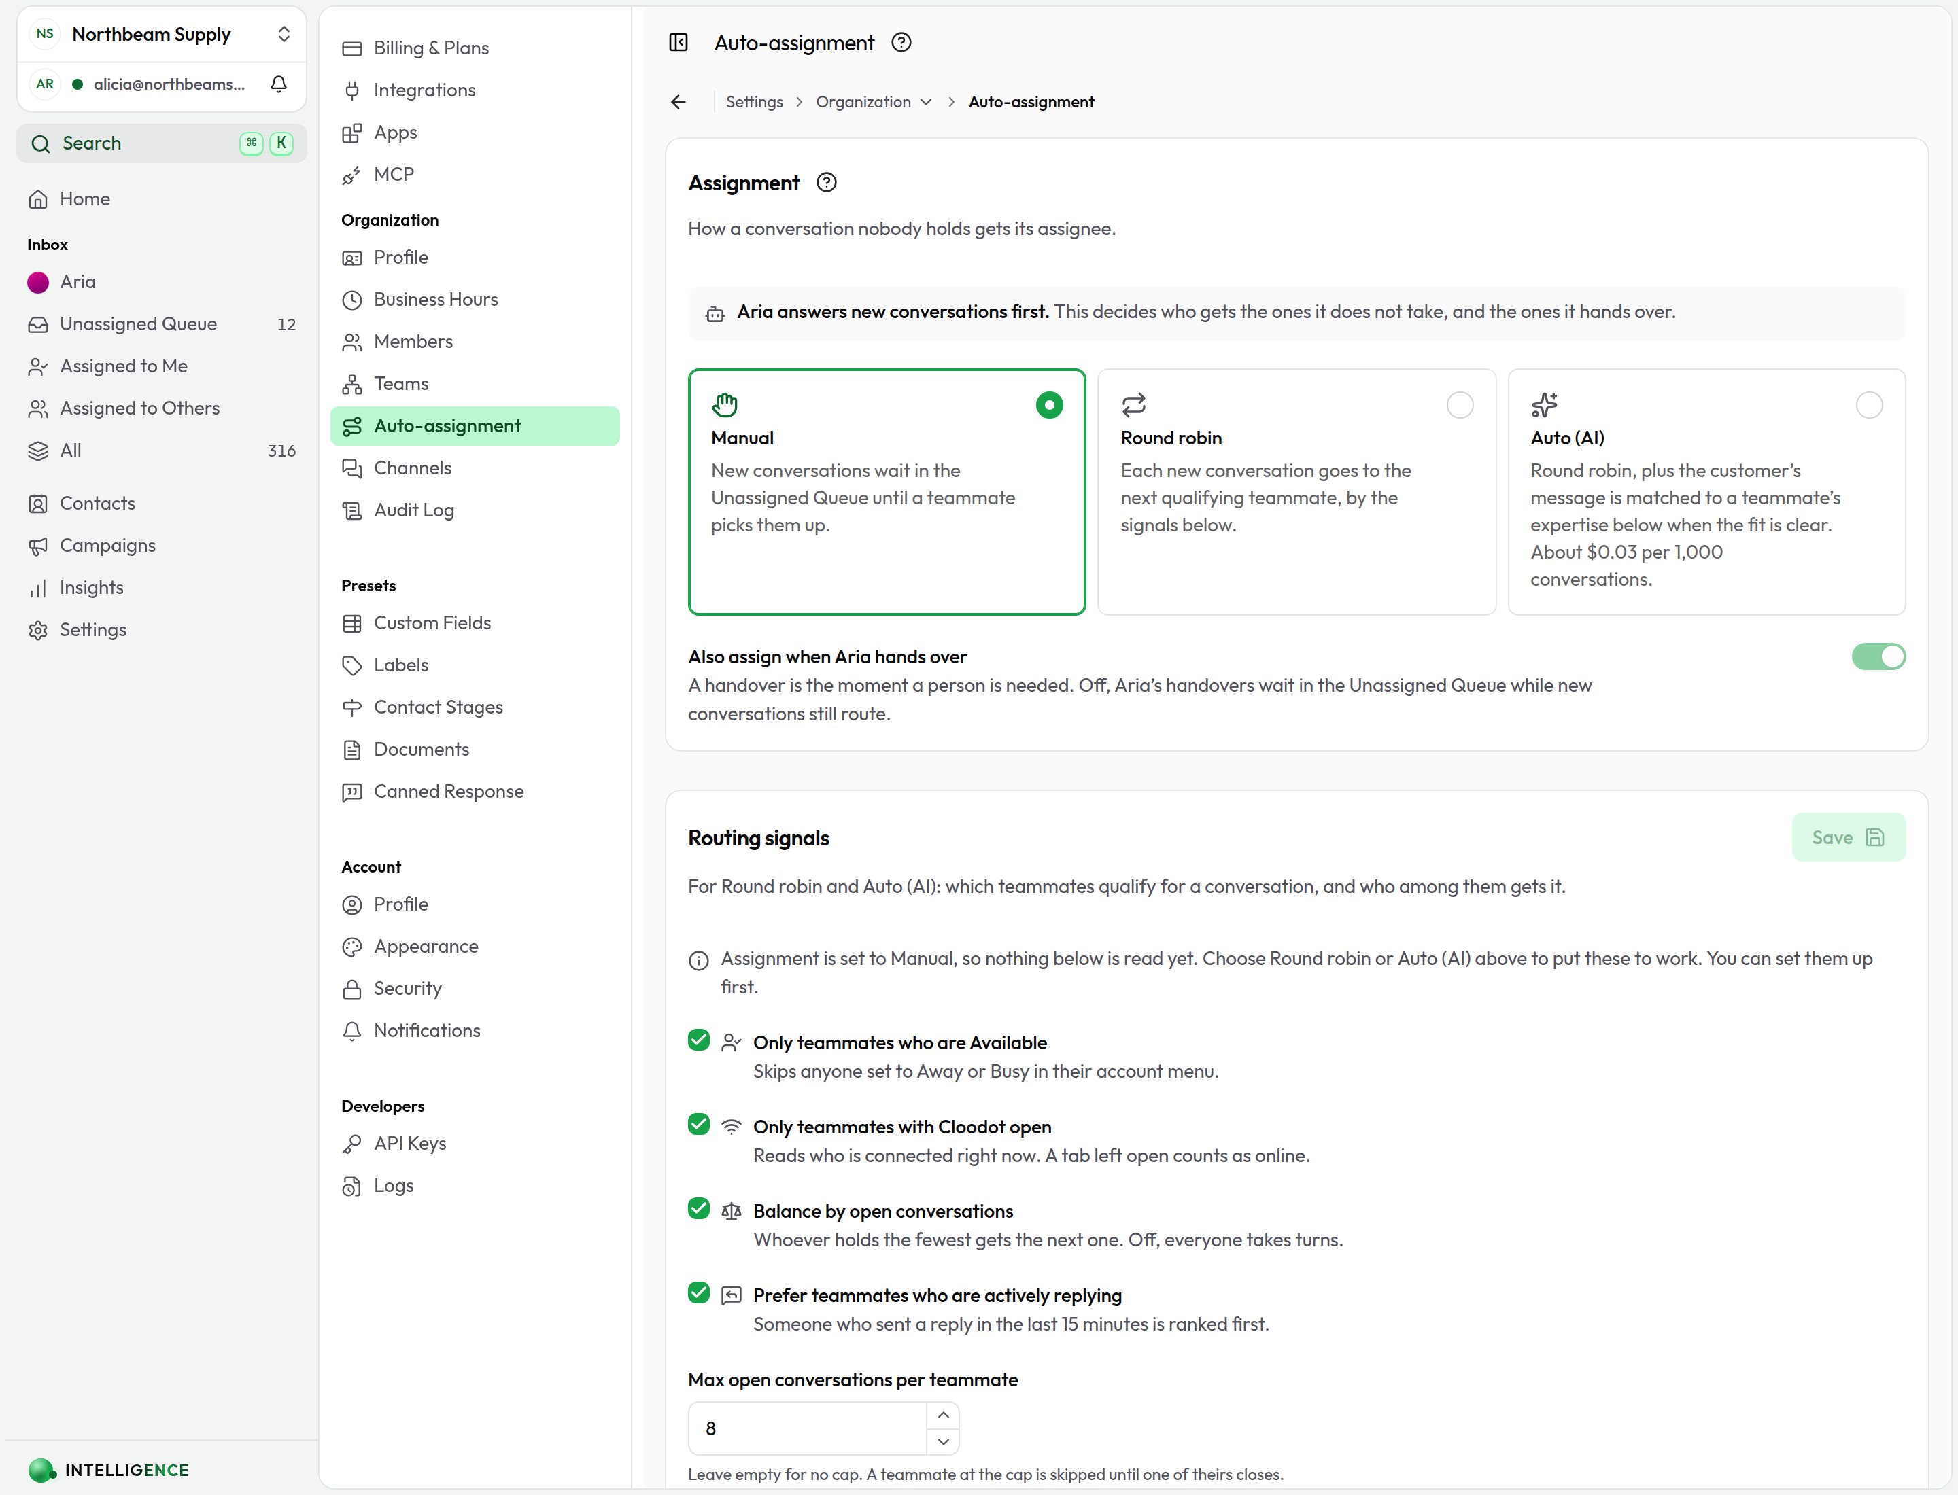Uncheck Prefer teammates who are actively replying
Screen dimensions: 1958x1495
pos(699,1293)
